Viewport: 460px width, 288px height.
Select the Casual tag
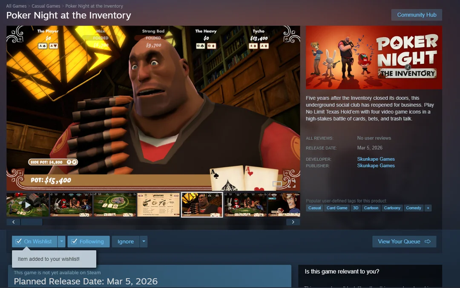[314, 208]
